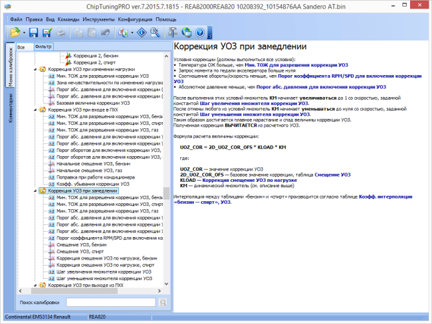Select Шаг уменьшения множителя коррекции УОЗ tree item
Viewport: 432px width, 324px height.
(x=104, y=278)
